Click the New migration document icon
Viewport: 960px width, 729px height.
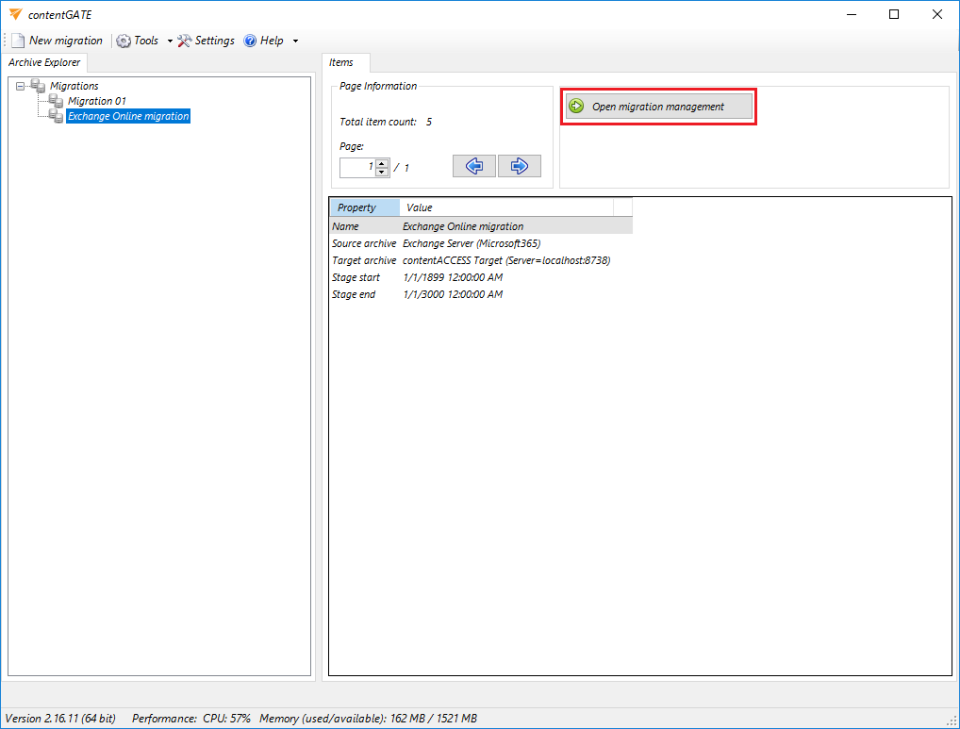tap(18, 41)
